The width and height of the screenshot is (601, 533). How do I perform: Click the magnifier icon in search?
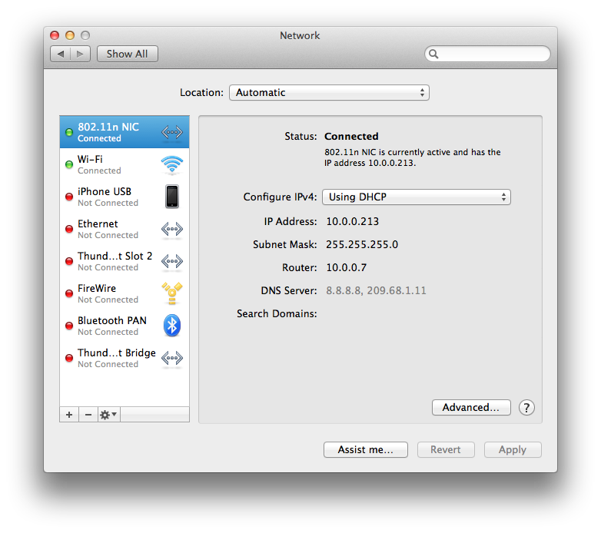(433, 54)
